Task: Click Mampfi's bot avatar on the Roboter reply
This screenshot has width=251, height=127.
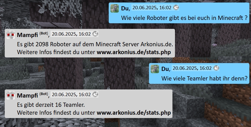Action: click(11, 35)
